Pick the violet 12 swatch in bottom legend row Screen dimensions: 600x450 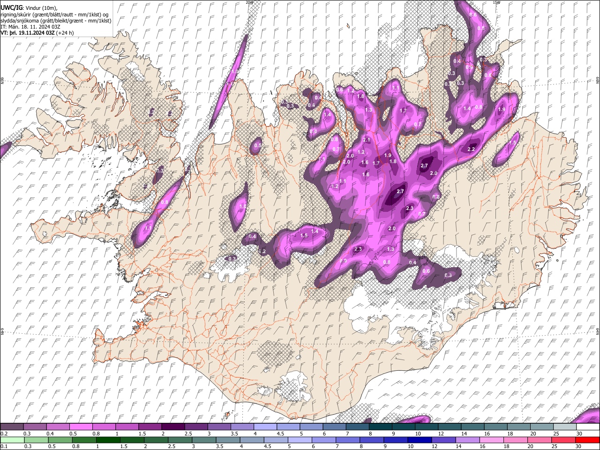(443, 440)
